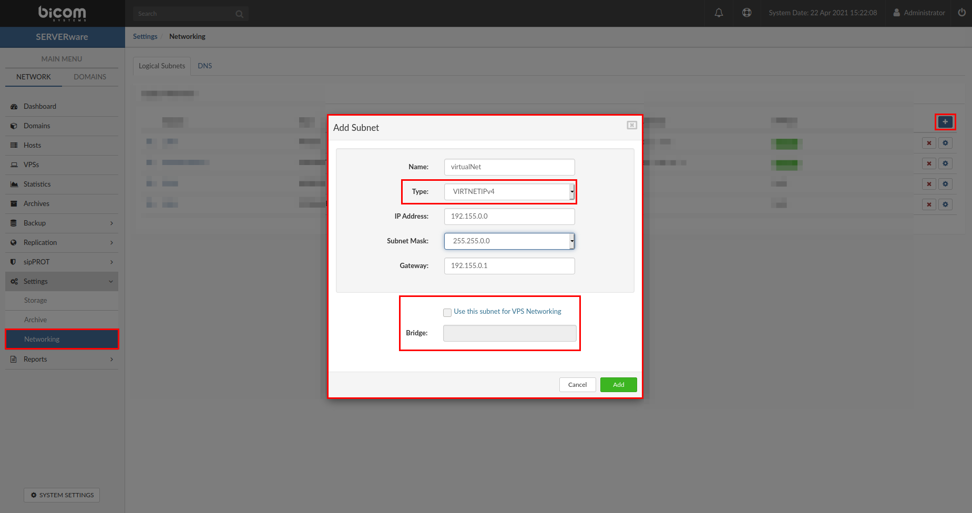Image resolution: width=972 pixels, height=513 pixels.
Task: Enable Use this subnet for VPS Networking
Action: tap(447, 312)
